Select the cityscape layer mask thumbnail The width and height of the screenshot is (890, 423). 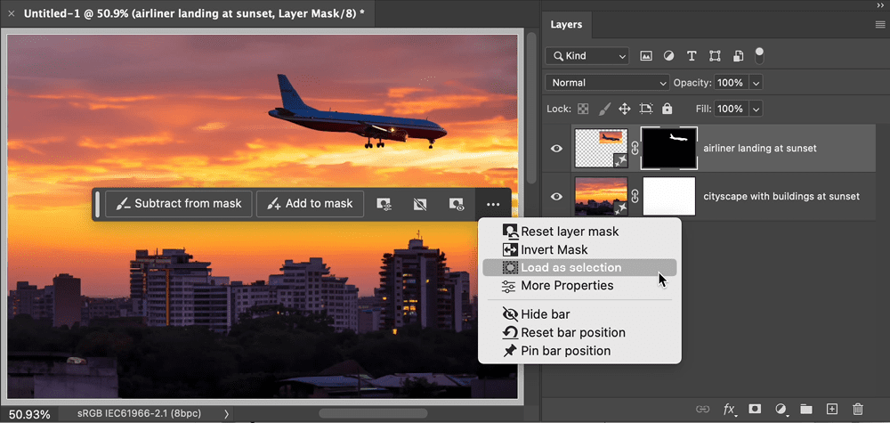tap(669, 197)
